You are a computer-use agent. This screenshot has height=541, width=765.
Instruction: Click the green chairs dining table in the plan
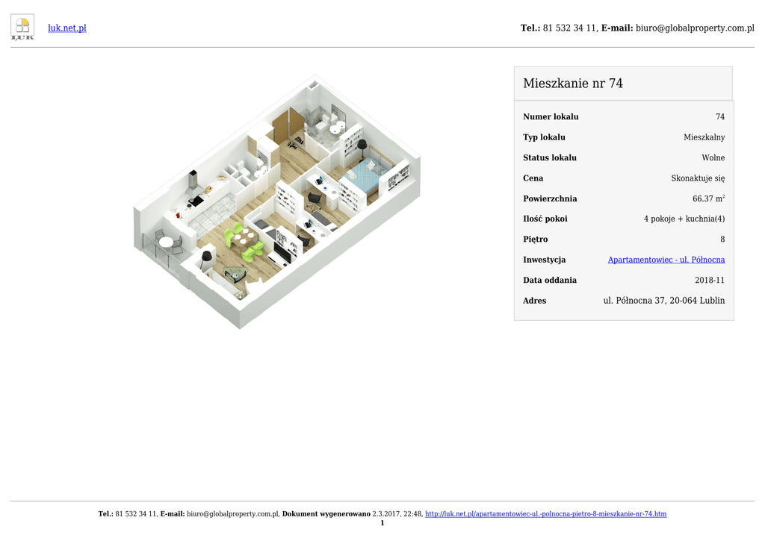[x=244, y=240]
